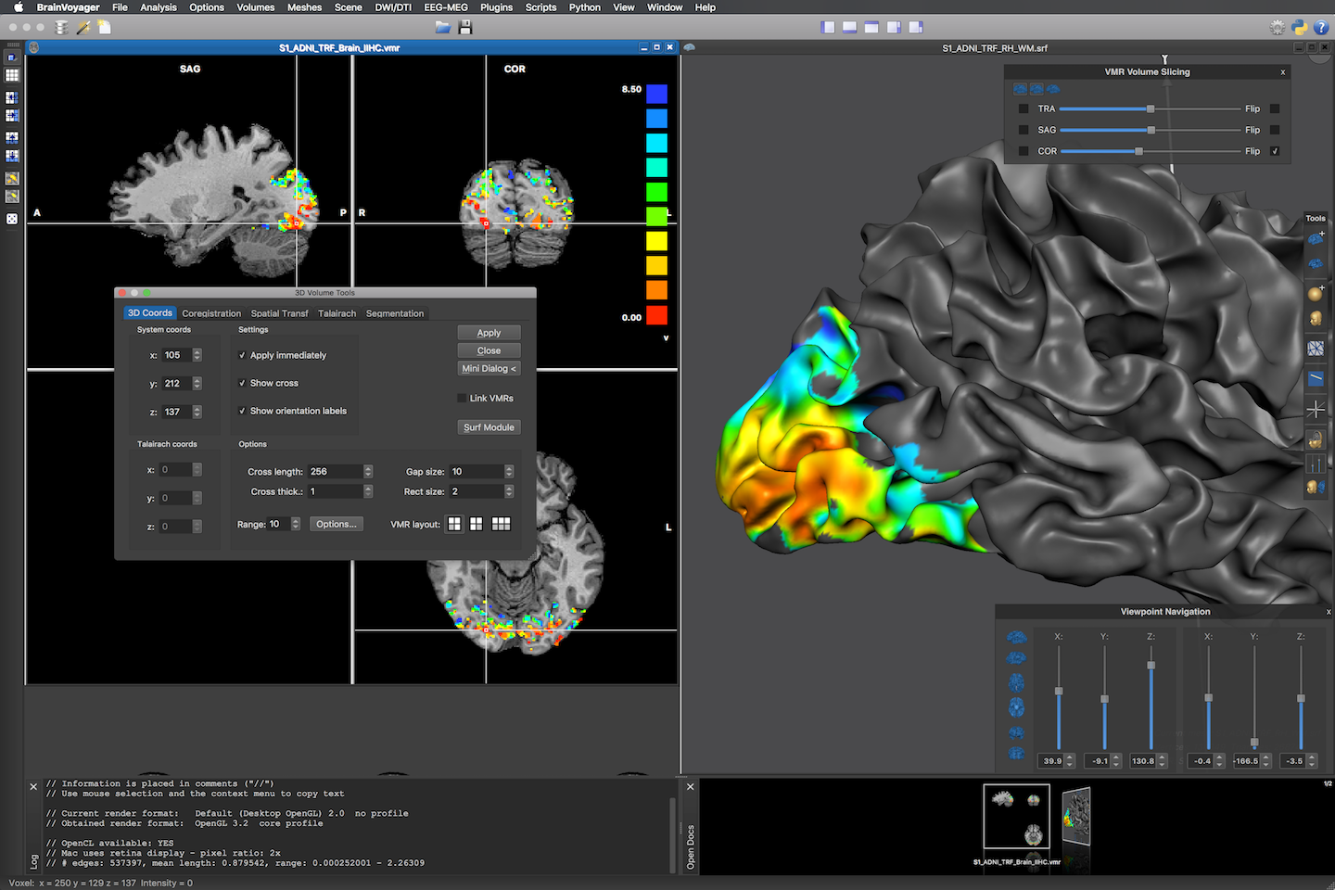The width and height of the screenshot is (1335, 890).
Task: Click the magic wand toolbar icon
Action: pos(83,27)
